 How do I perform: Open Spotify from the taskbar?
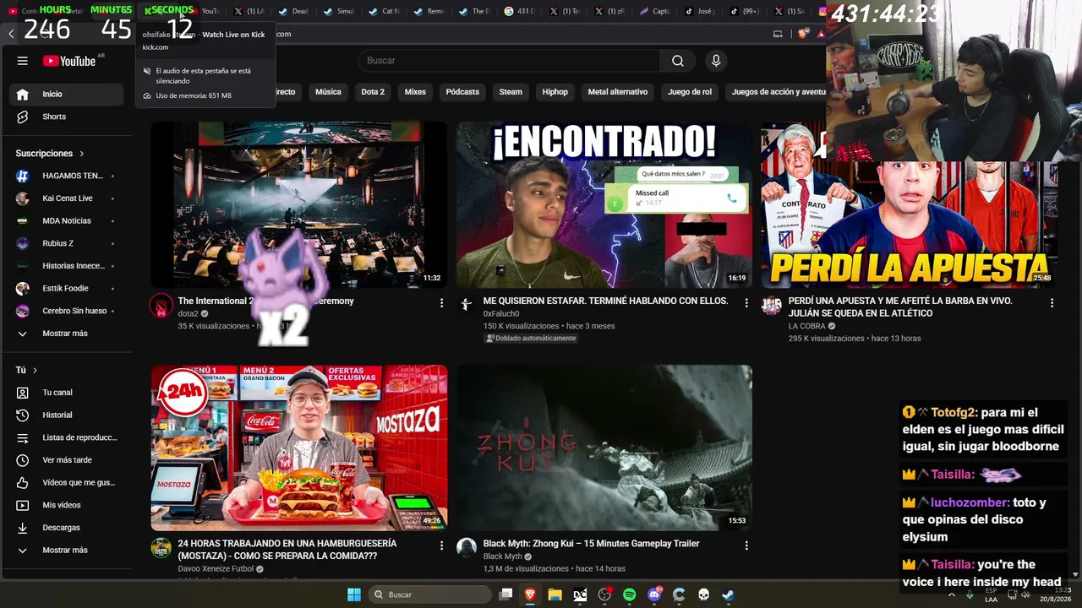click(x=629, y=594)
